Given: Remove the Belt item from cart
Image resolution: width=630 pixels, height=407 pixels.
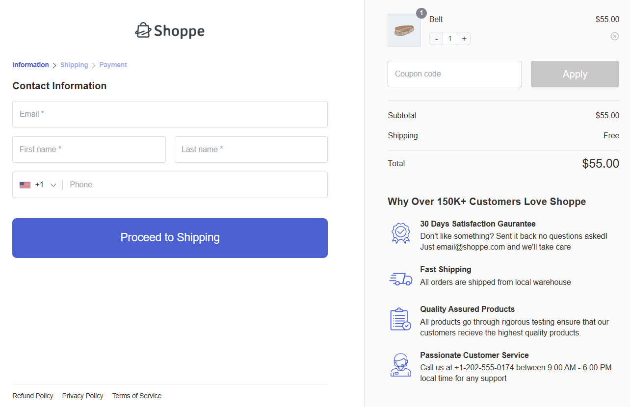Looking at the screenshot, I should [x=614, y=36].
